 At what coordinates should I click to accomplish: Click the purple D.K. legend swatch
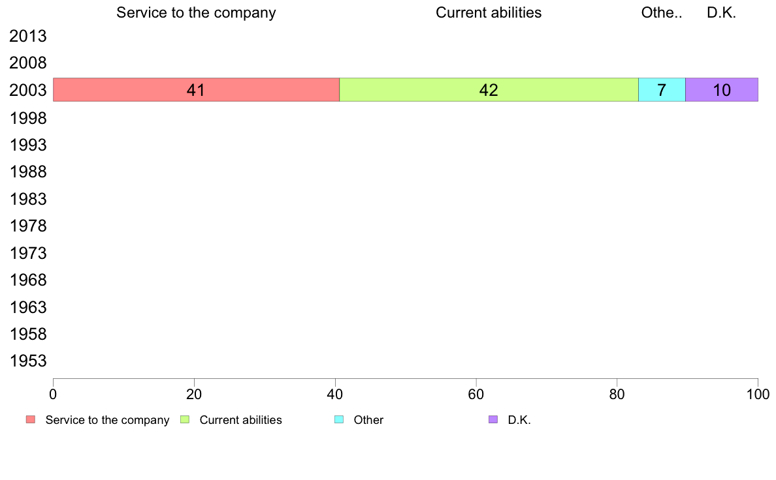[x=493, y=419]
